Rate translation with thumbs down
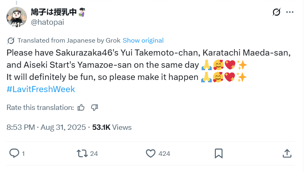 click(x=94, y=107)
